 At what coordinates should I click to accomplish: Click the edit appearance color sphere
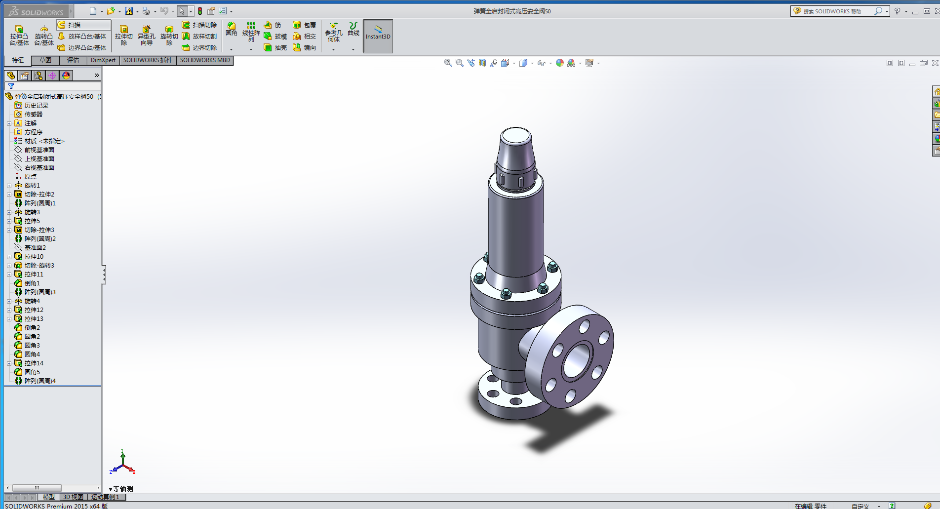(x=559, y=63)
